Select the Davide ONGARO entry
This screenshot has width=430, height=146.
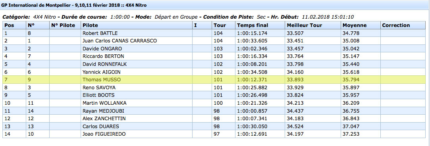(102, 48)
